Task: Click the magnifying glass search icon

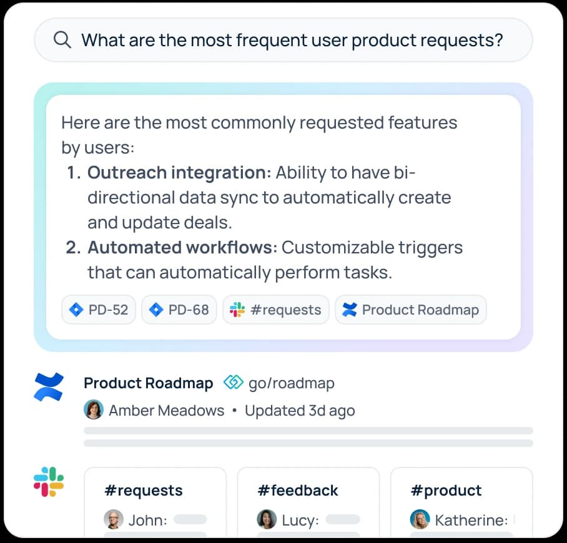Action: coord(62,40)
